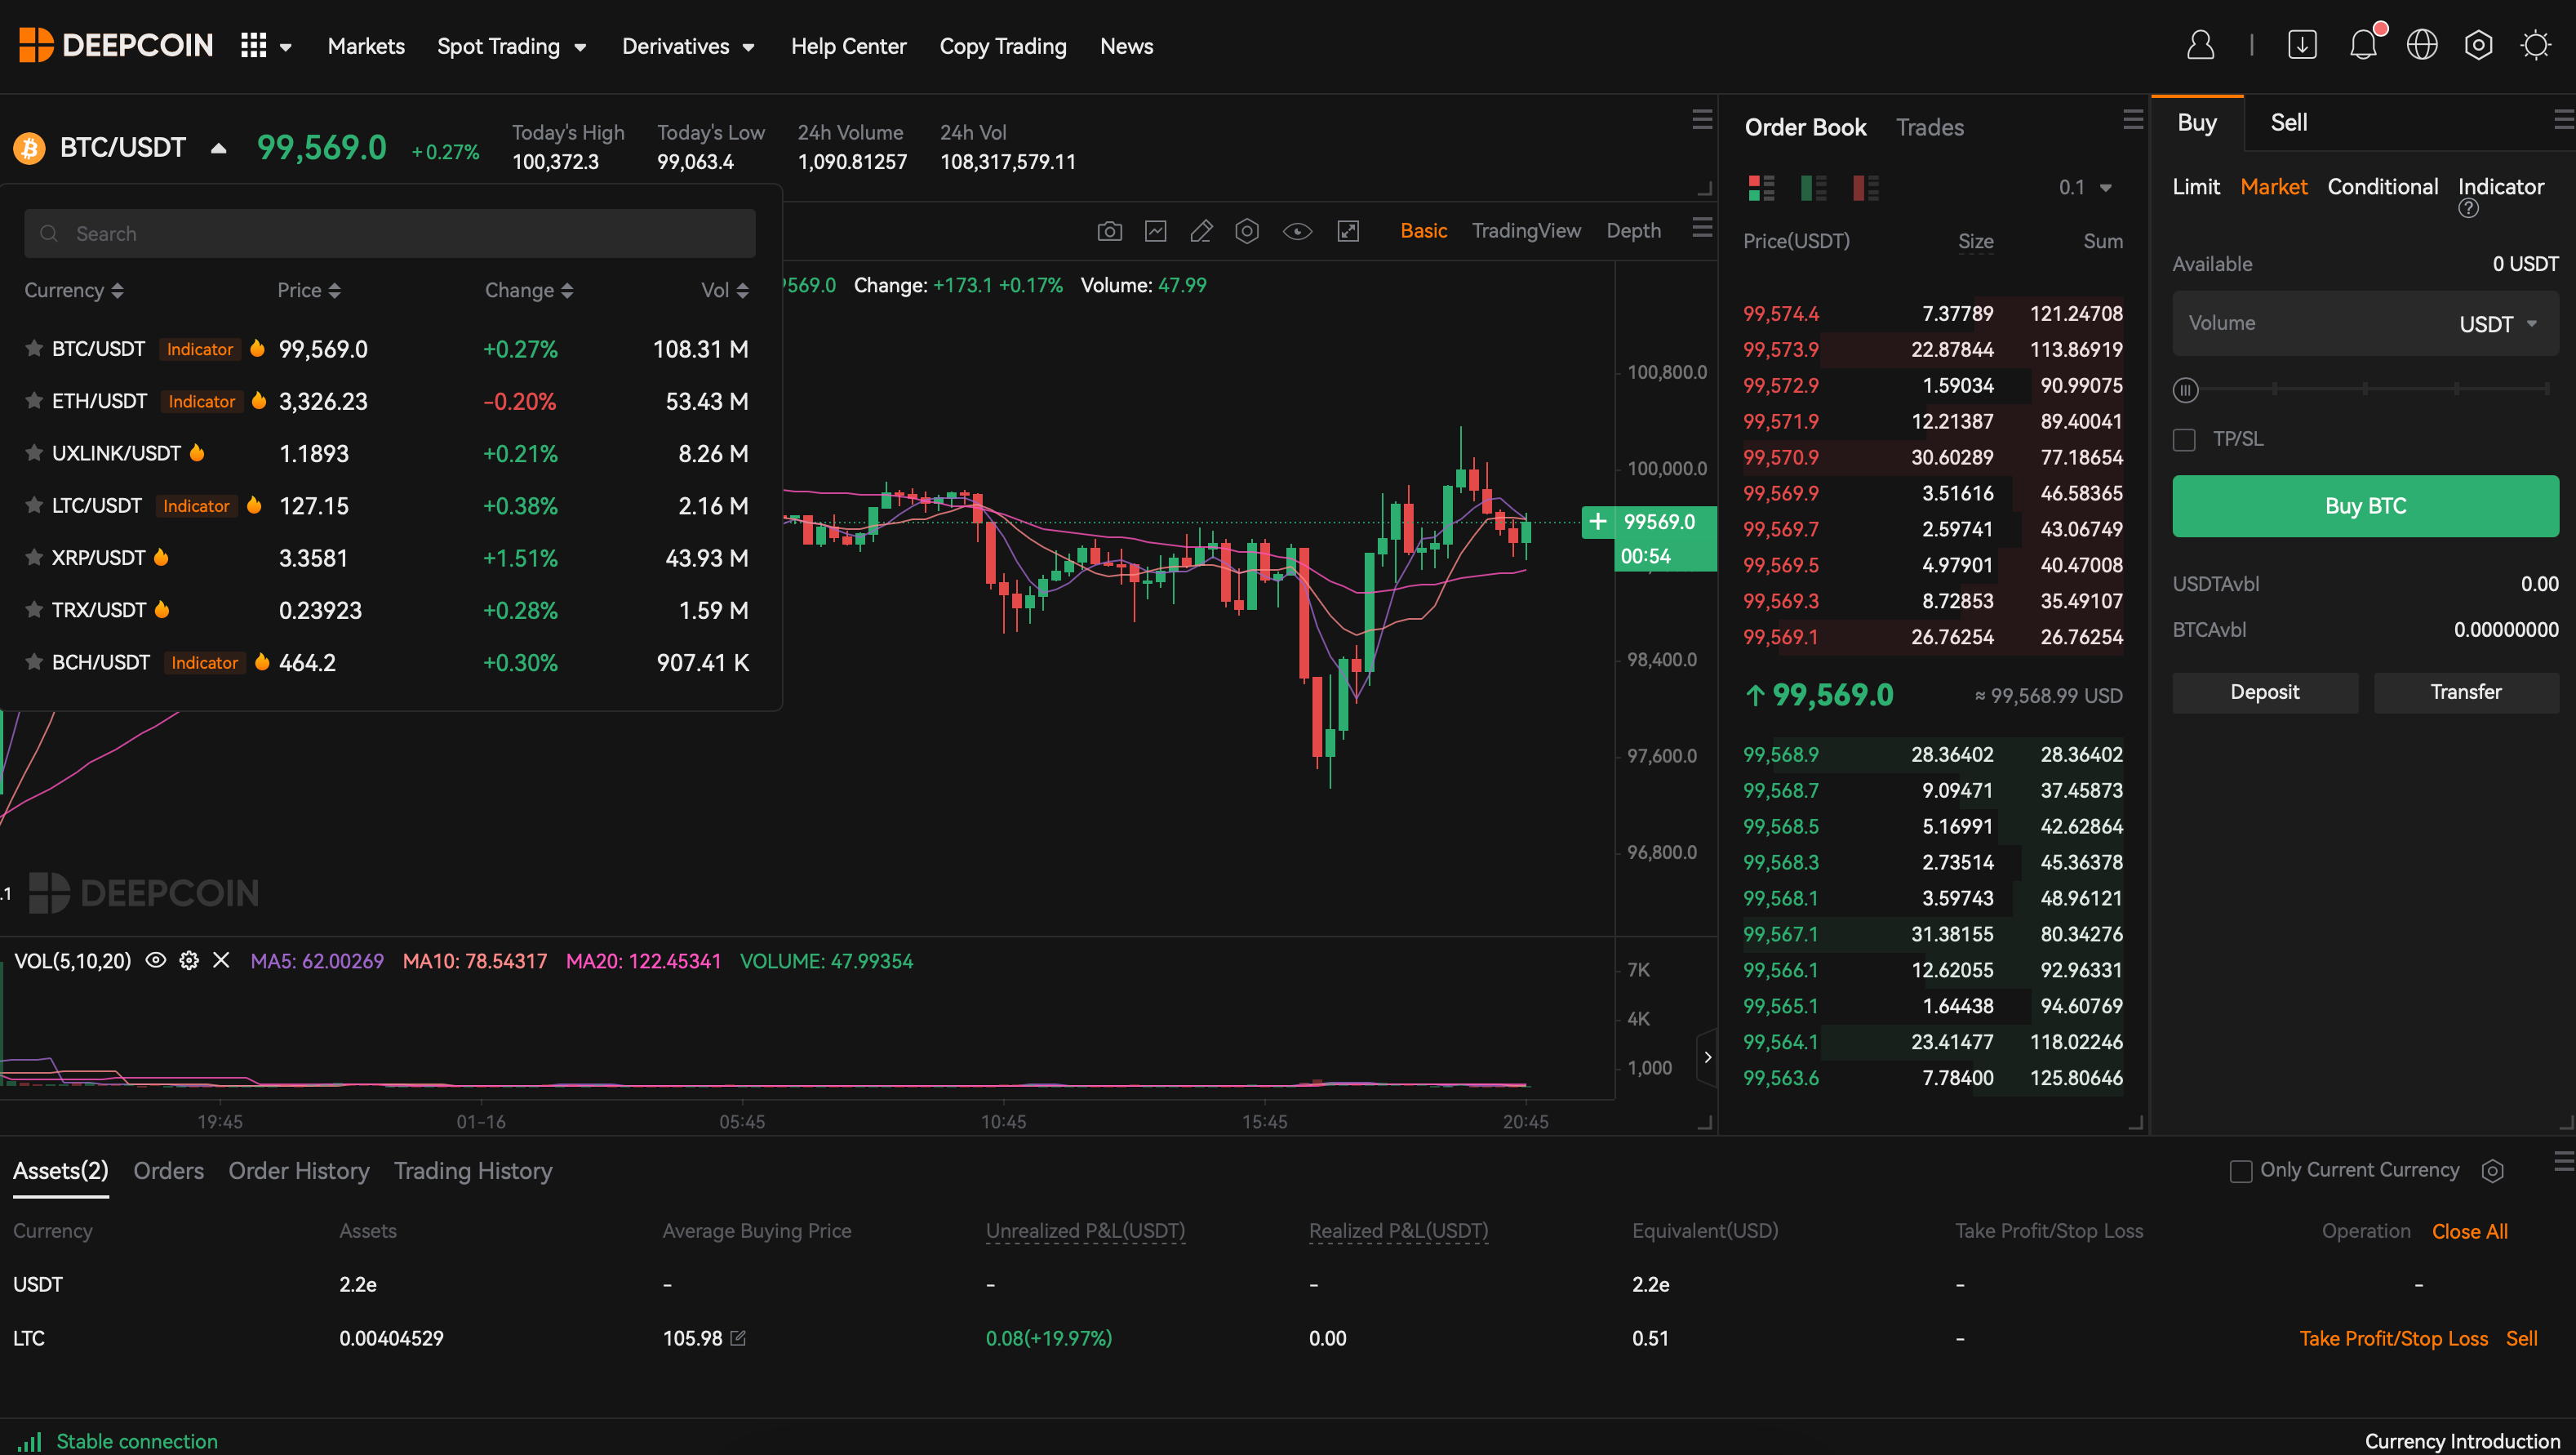Select the chart drawing pencil tool
2576x1455 pixels.
[x=1201, y=231]
